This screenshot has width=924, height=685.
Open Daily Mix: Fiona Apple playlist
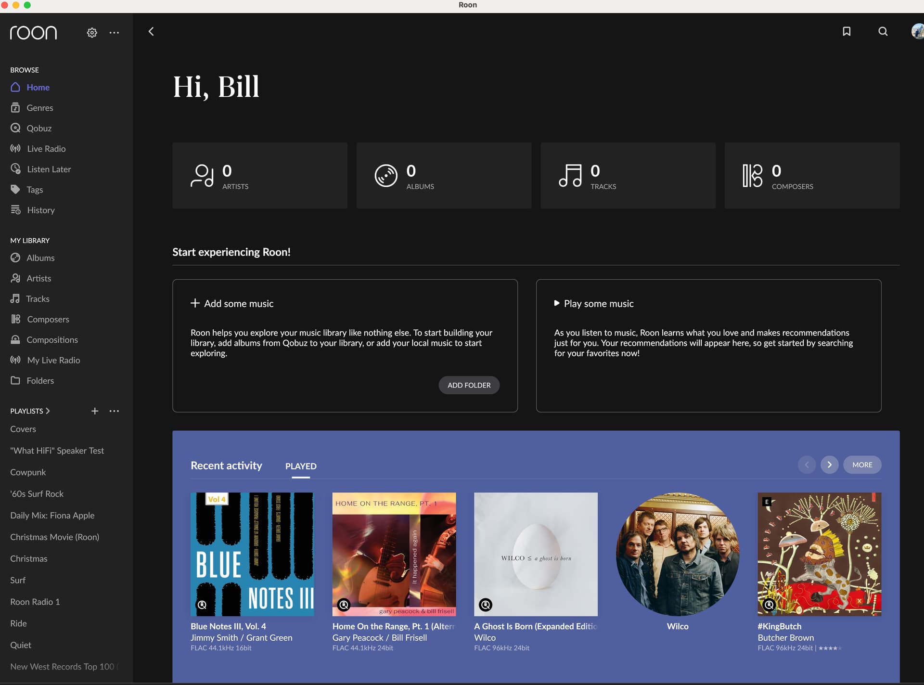(52, 516)
